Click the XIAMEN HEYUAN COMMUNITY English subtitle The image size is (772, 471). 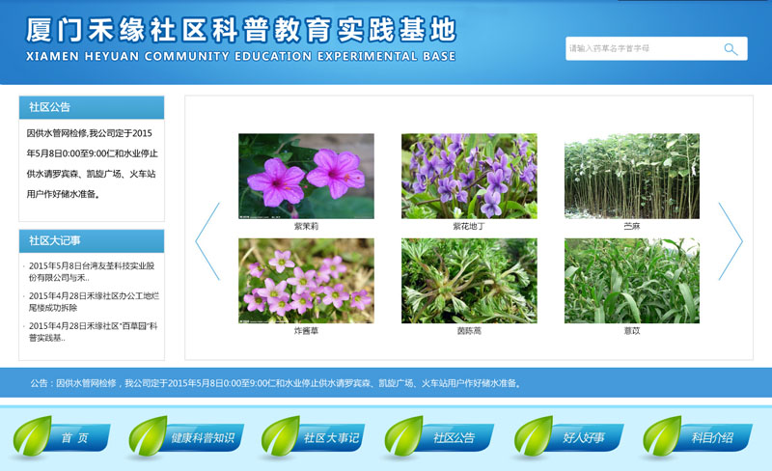241,56
